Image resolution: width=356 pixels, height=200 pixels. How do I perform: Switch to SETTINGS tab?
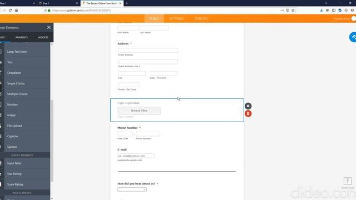point(176,18)
